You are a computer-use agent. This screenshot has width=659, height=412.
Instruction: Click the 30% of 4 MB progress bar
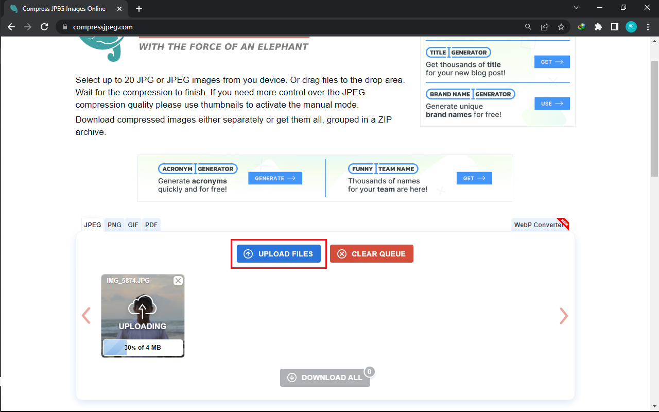point(143,348)
